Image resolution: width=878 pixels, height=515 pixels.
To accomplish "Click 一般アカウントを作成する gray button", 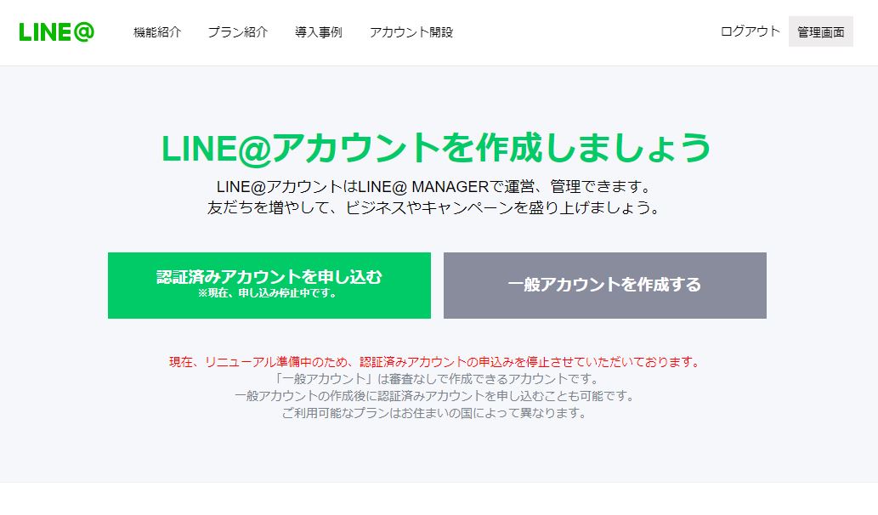I will click(605, 286).
